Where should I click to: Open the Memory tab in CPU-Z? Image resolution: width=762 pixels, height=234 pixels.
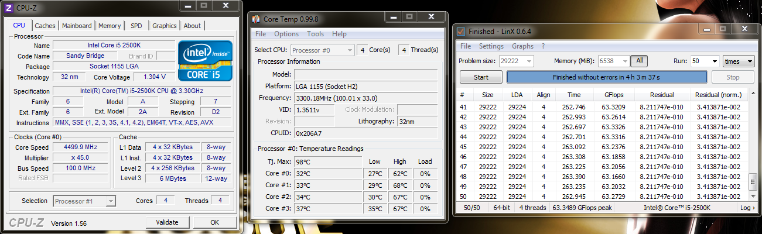(x=110, y=26)
